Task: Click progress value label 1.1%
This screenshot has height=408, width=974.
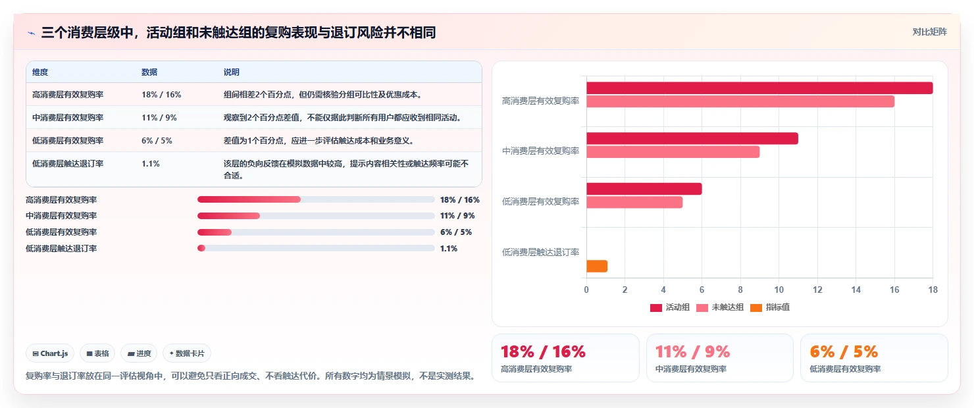Action: [x=449, y=249]
